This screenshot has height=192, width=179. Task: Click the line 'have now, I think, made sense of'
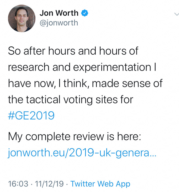[85, 83]
